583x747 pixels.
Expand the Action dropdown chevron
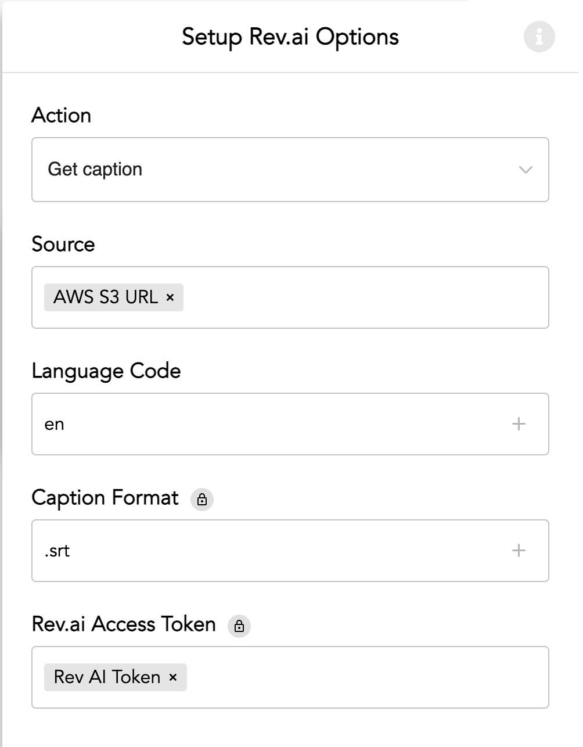pos(526,170)
